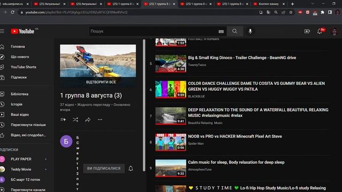342x192 pixels.
Task: Click the STUDY TIME Lo-fi Hip Hop title
Action: [x=258, y=188]
